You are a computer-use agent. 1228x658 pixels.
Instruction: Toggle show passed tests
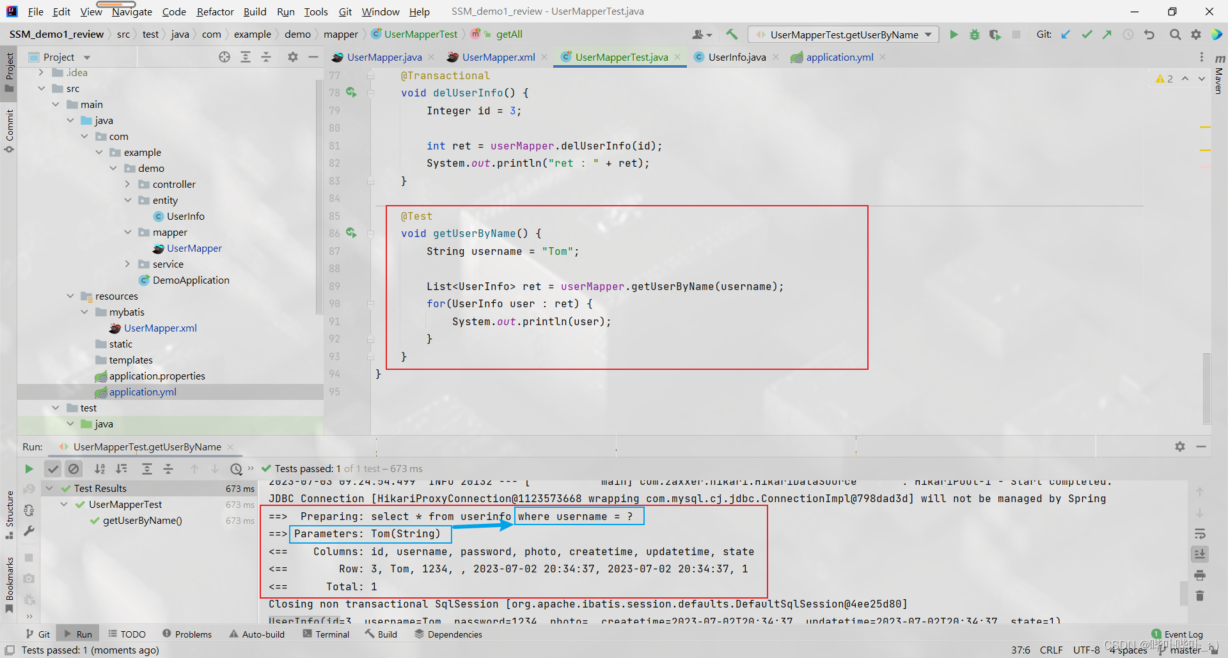tap(53, 469)
